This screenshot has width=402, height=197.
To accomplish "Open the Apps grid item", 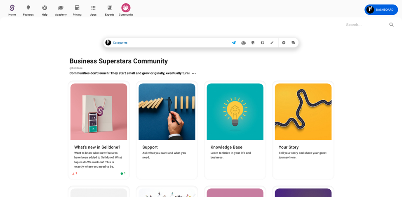I will pyautogui.click(x=93, y=10).
